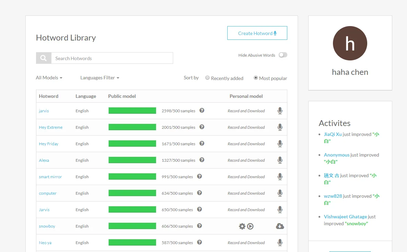Expand the Languages Filter dropdown
Screen dimensions: 407x252
point(100,78)
